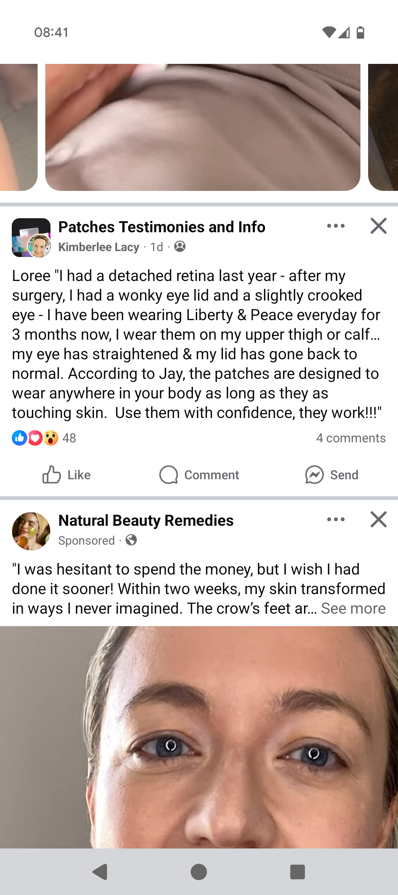Tap Patches Testimonies group avatar
Viewport: 398px width, 895px height.
click(31, 237)
